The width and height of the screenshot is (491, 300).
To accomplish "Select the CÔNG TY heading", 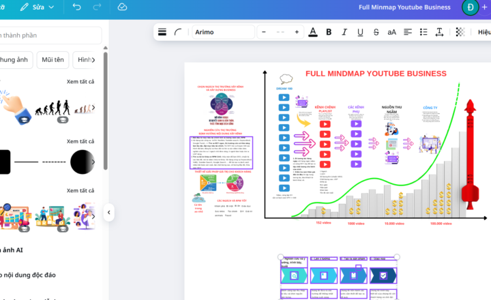I will (430, 108).
